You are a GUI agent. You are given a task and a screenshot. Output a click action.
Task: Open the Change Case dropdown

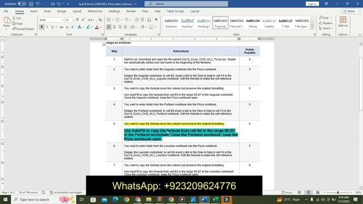point(91,20)
